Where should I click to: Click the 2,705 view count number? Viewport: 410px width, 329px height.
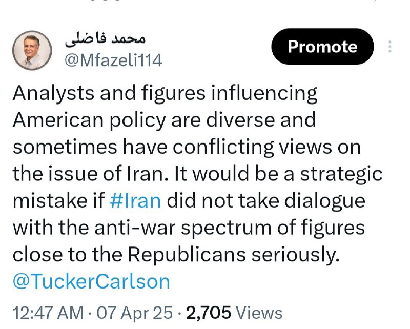point(209,313)
